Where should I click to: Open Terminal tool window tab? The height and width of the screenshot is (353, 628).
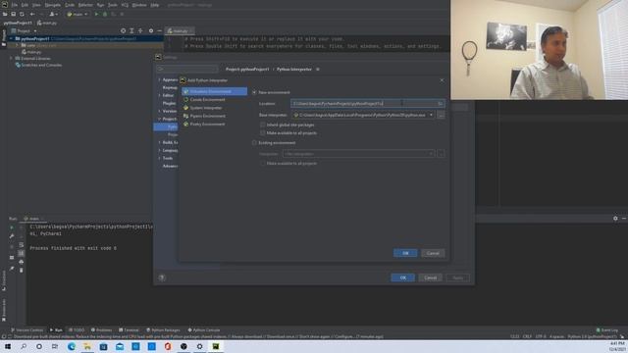129,330
